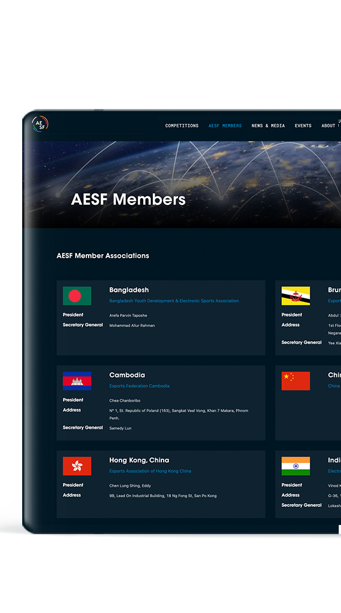The height and width of the screenshot is (613, 341).
Task: Open the Competitions menu
Action: click(x=182, y=126)
